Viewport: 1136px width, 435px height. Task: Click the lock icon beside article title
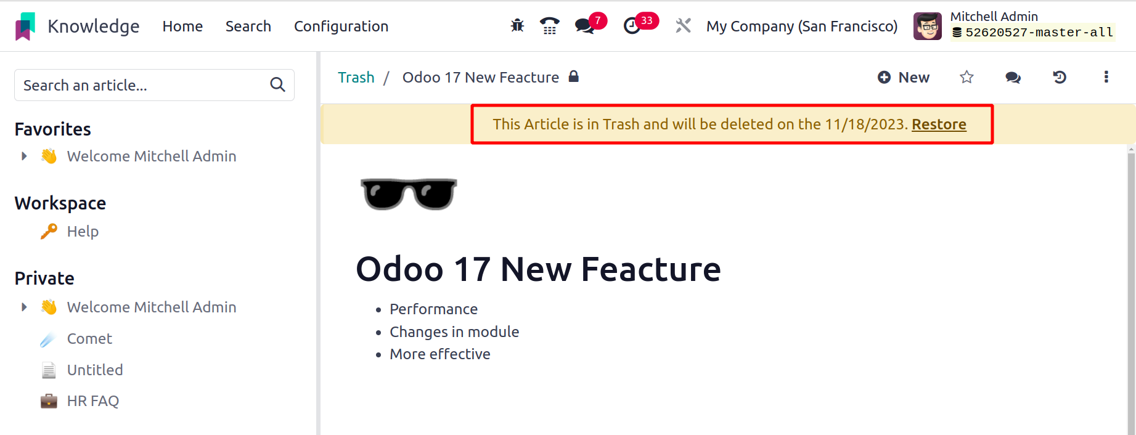[574, 76]
